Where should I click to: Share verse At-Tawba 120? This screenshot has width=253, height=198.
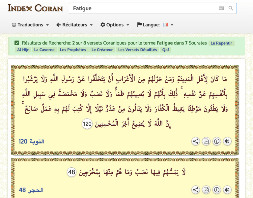click(196, 142)
